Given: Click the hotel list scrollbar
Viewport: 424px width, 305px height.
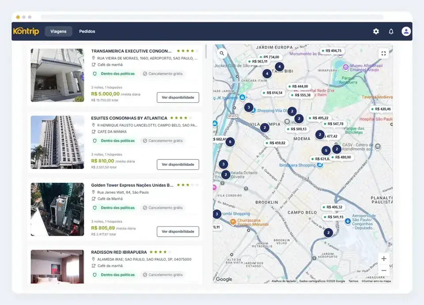Looking at the screenshot, I should pyautogui.click(x=206, y=51).
